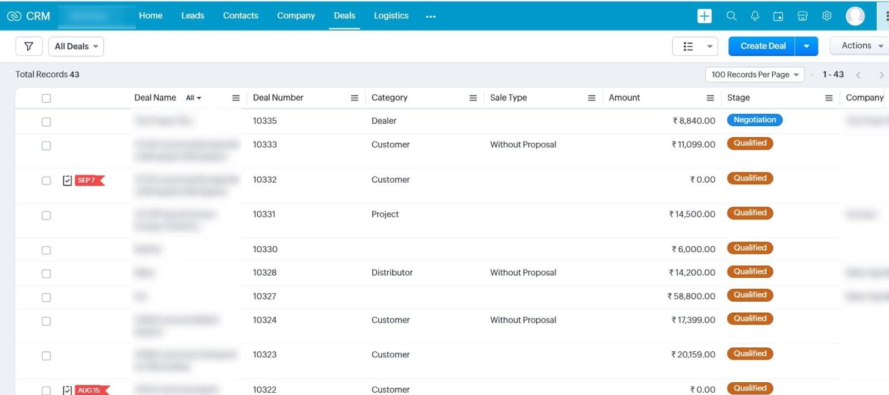The height and width of the screenshot is (395, 889).
Task: Go to the Contacts tab
Action: tap(241, 16)
